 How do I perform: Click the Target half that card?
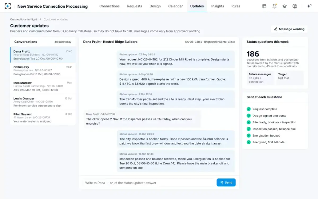click(x=290, y=78)
